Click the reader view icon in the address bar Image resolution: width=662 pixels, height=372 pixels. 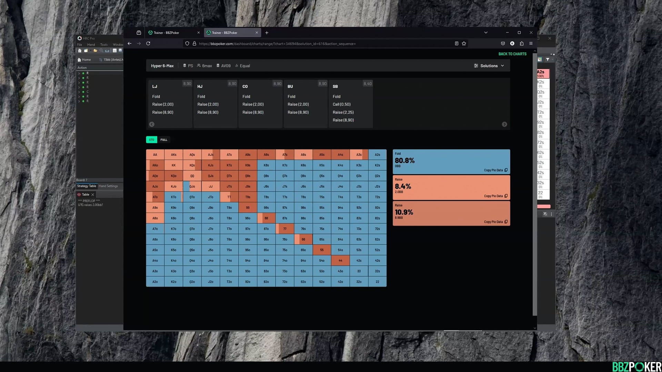tap(456, 43)
